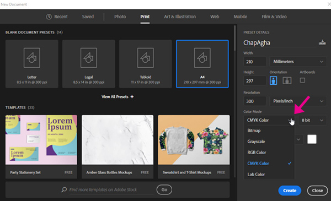Open the Party Stationery Set template

(41, 146)
